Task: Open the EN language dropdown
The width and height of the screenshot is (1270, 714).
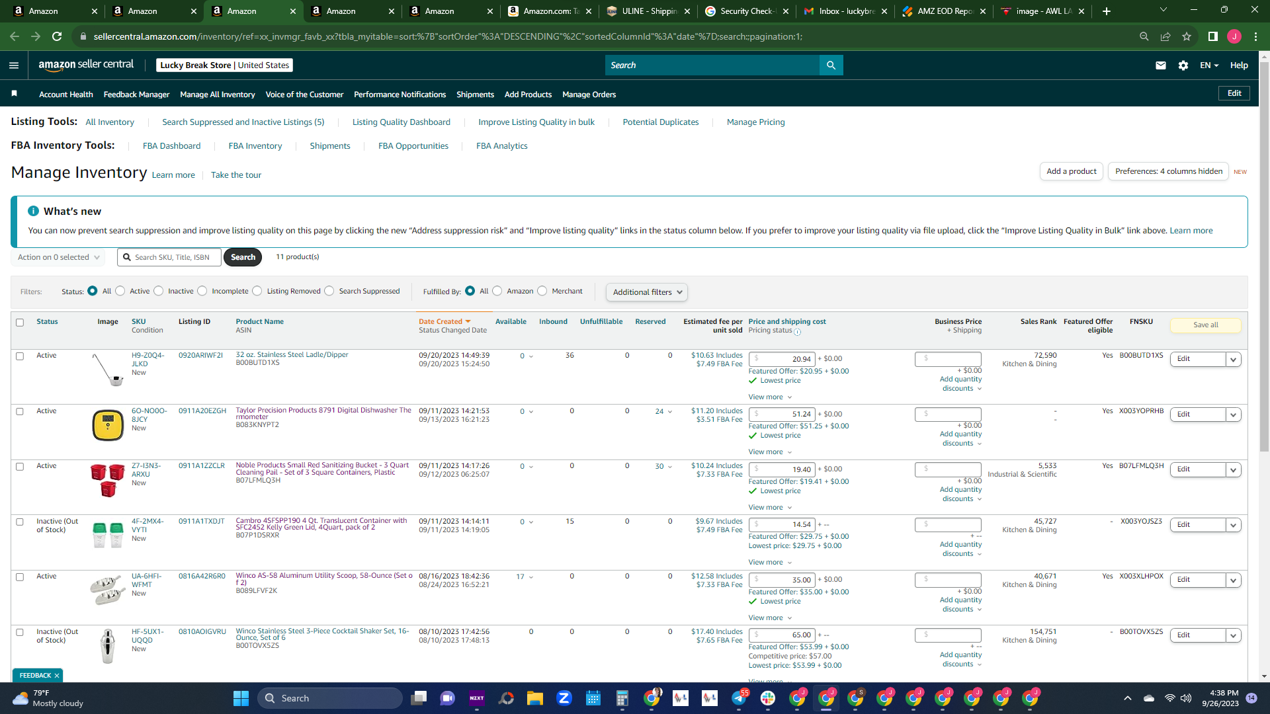Action: point(1209,65)
